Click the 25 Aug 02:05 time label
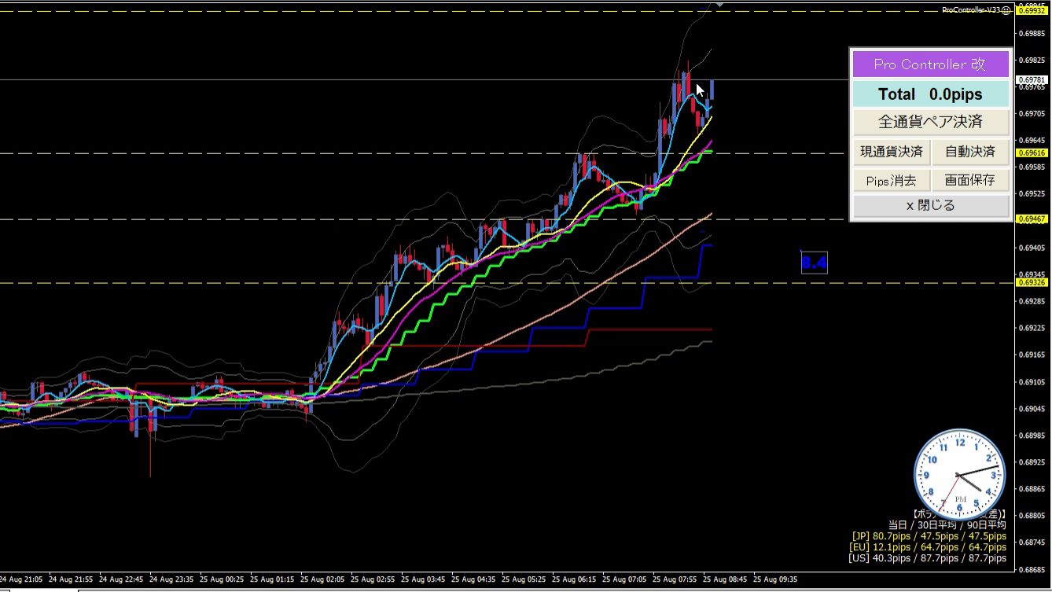The width and height of the screenshot is (1052, 592). (324, 579)
